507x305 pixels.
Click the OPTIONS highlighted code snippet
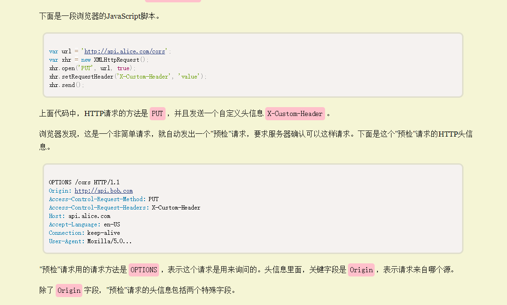pyautogui.click(x=144, y=269)
